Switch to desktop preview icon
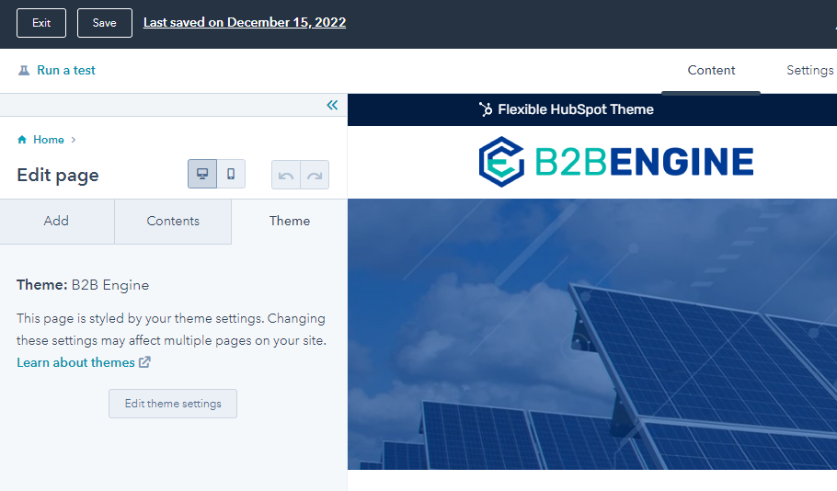The height and width of the screenshot is (491, 837). (x=202, y=174)
